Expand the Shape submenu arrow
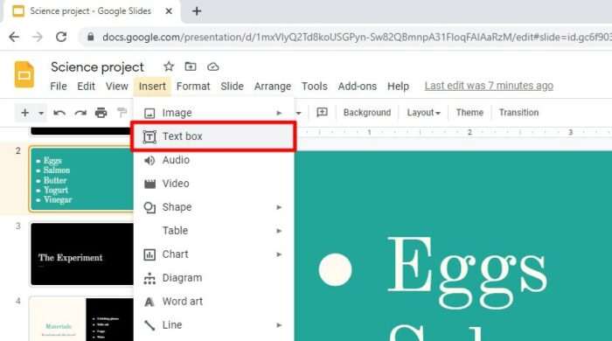Viewport: 612px width, 341px height. pyautogui.click(x=279, y=207)
